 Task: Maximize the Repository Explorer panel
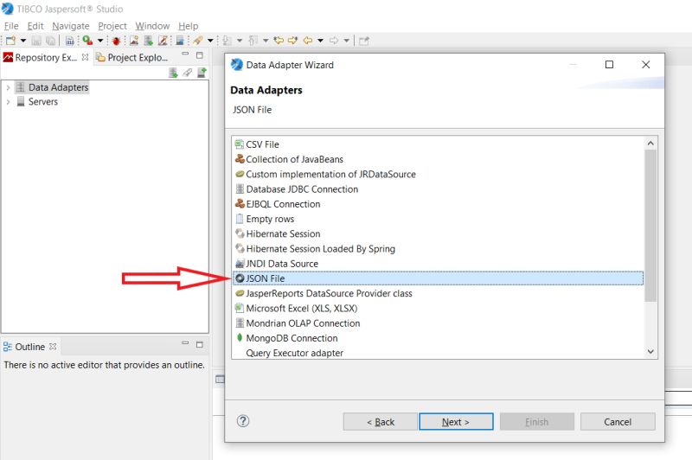coord(200,55)
